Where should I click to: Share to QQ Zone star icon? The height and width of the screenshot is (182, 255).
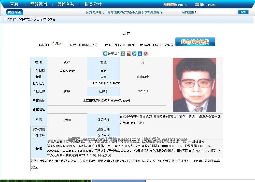click(123, 54)
